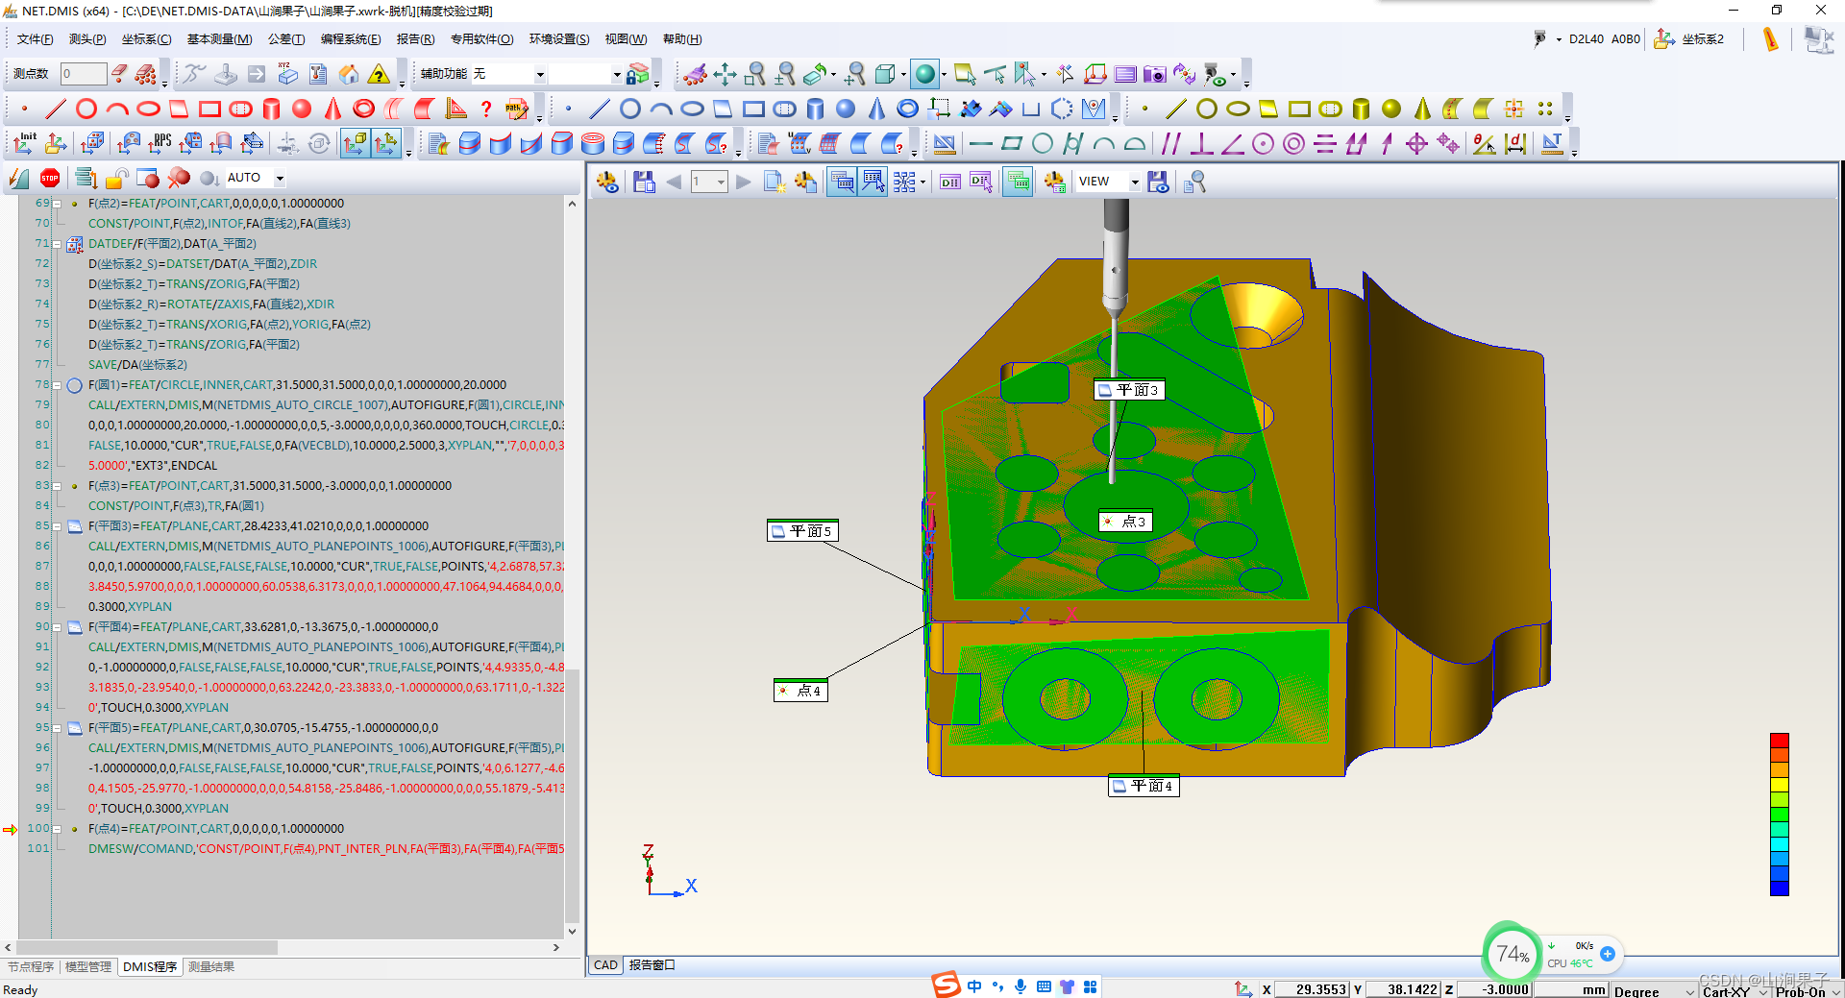Select the yellow nominal sphere tool
The height and width of the screenshot is (998, 1845).
1391,109
